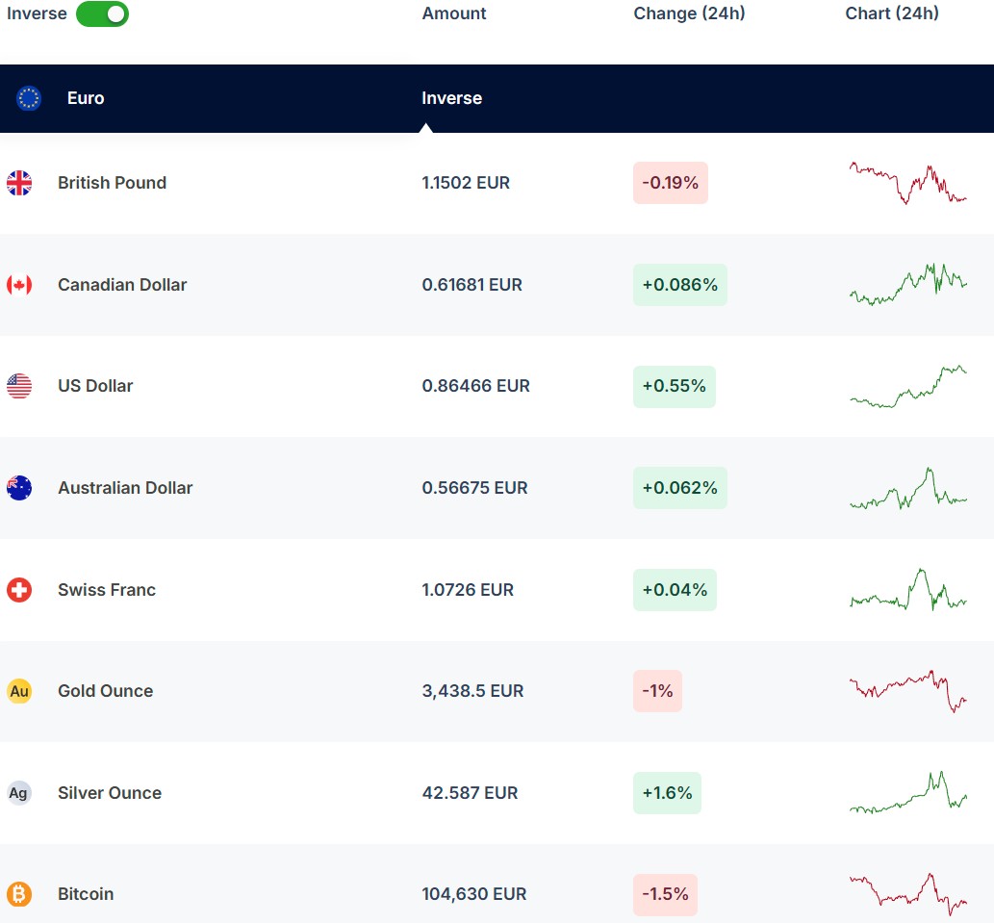
Task: Select the Change (24h) column header
Action: point(689,13)
